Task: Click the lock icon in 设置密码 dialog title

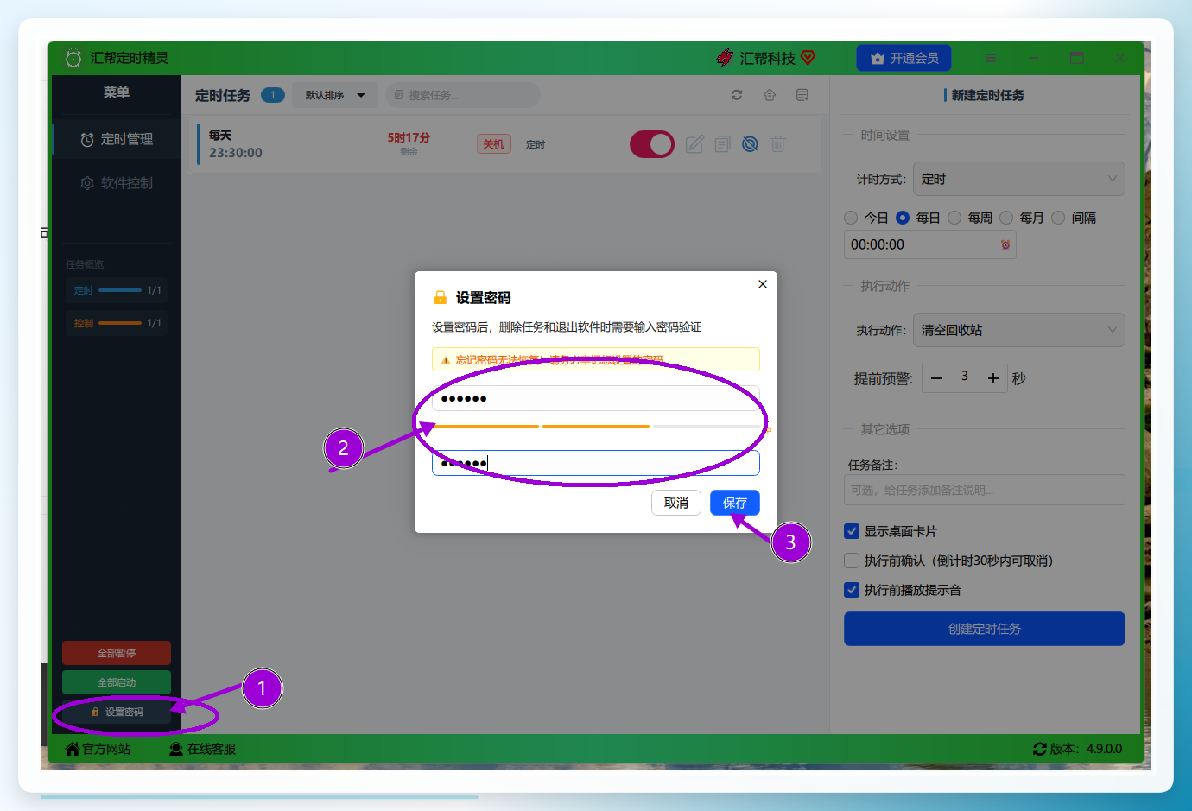Action: pos(441,297)
